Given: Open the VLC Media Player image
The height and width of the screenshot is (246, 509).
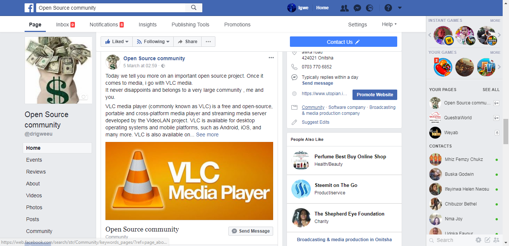Looking at the screenshot, I should pos(189,181).
